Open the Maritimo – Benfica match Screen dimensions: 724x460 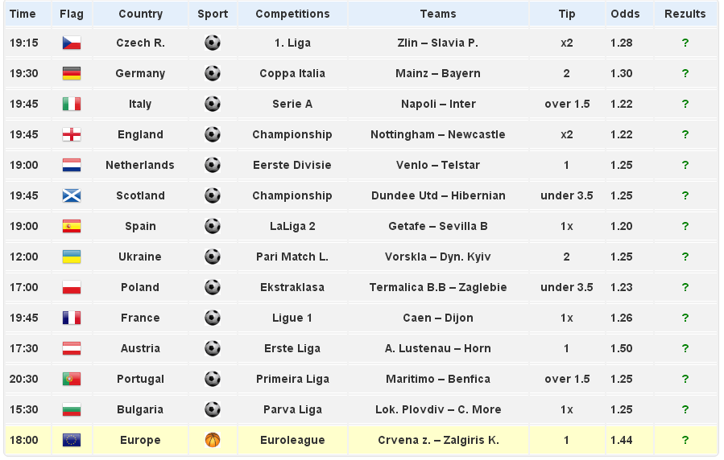click(x=438, y=379)
